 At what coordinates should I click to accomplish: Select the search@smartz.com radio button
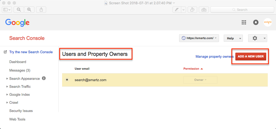[67, 80]
